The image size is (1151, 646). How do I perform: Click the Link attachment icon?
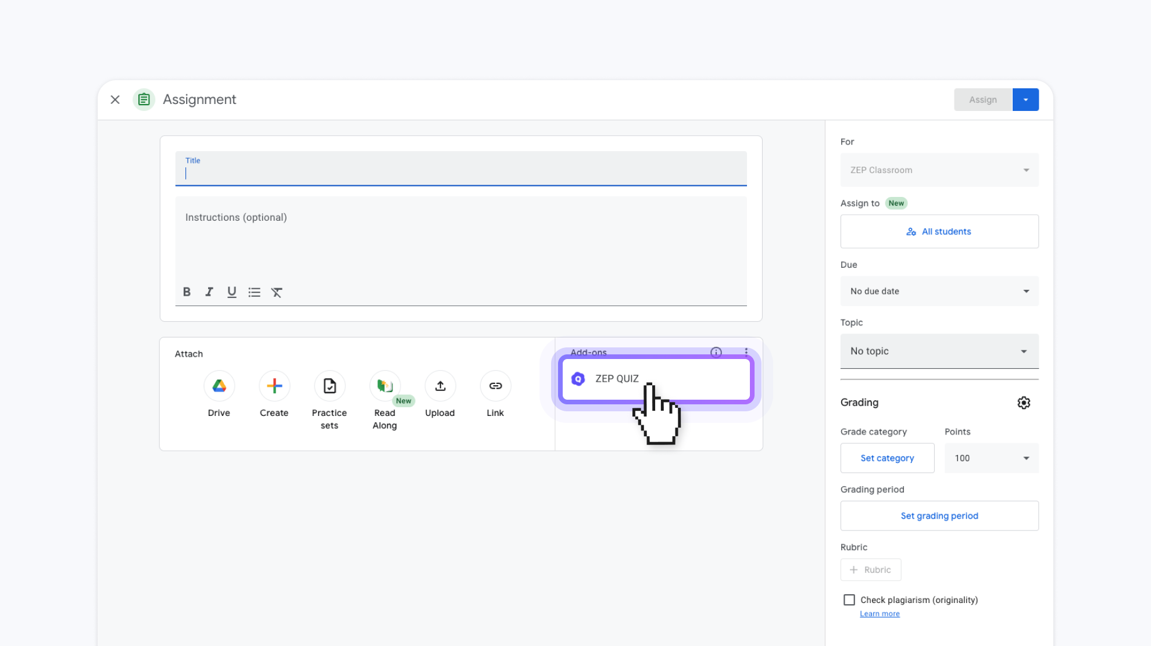pos(495,386)
